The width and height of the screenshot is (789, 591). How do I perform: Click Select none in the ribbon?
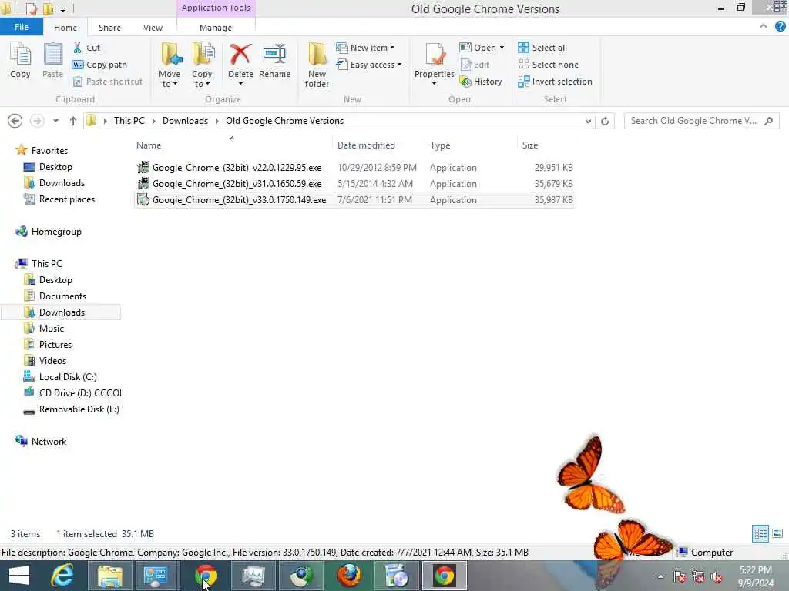[549, 65]
